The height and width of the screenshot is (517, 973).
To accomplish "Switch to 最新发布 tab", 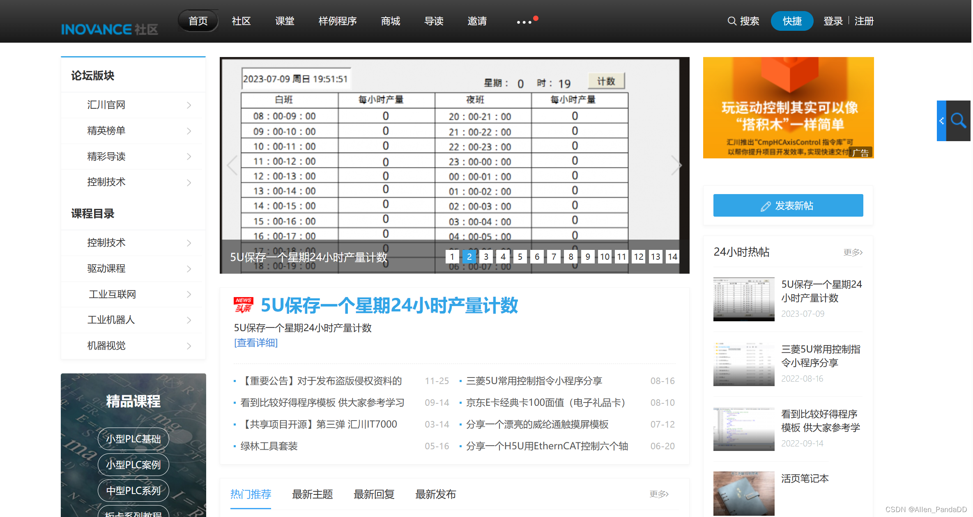I will pos(435,494).
